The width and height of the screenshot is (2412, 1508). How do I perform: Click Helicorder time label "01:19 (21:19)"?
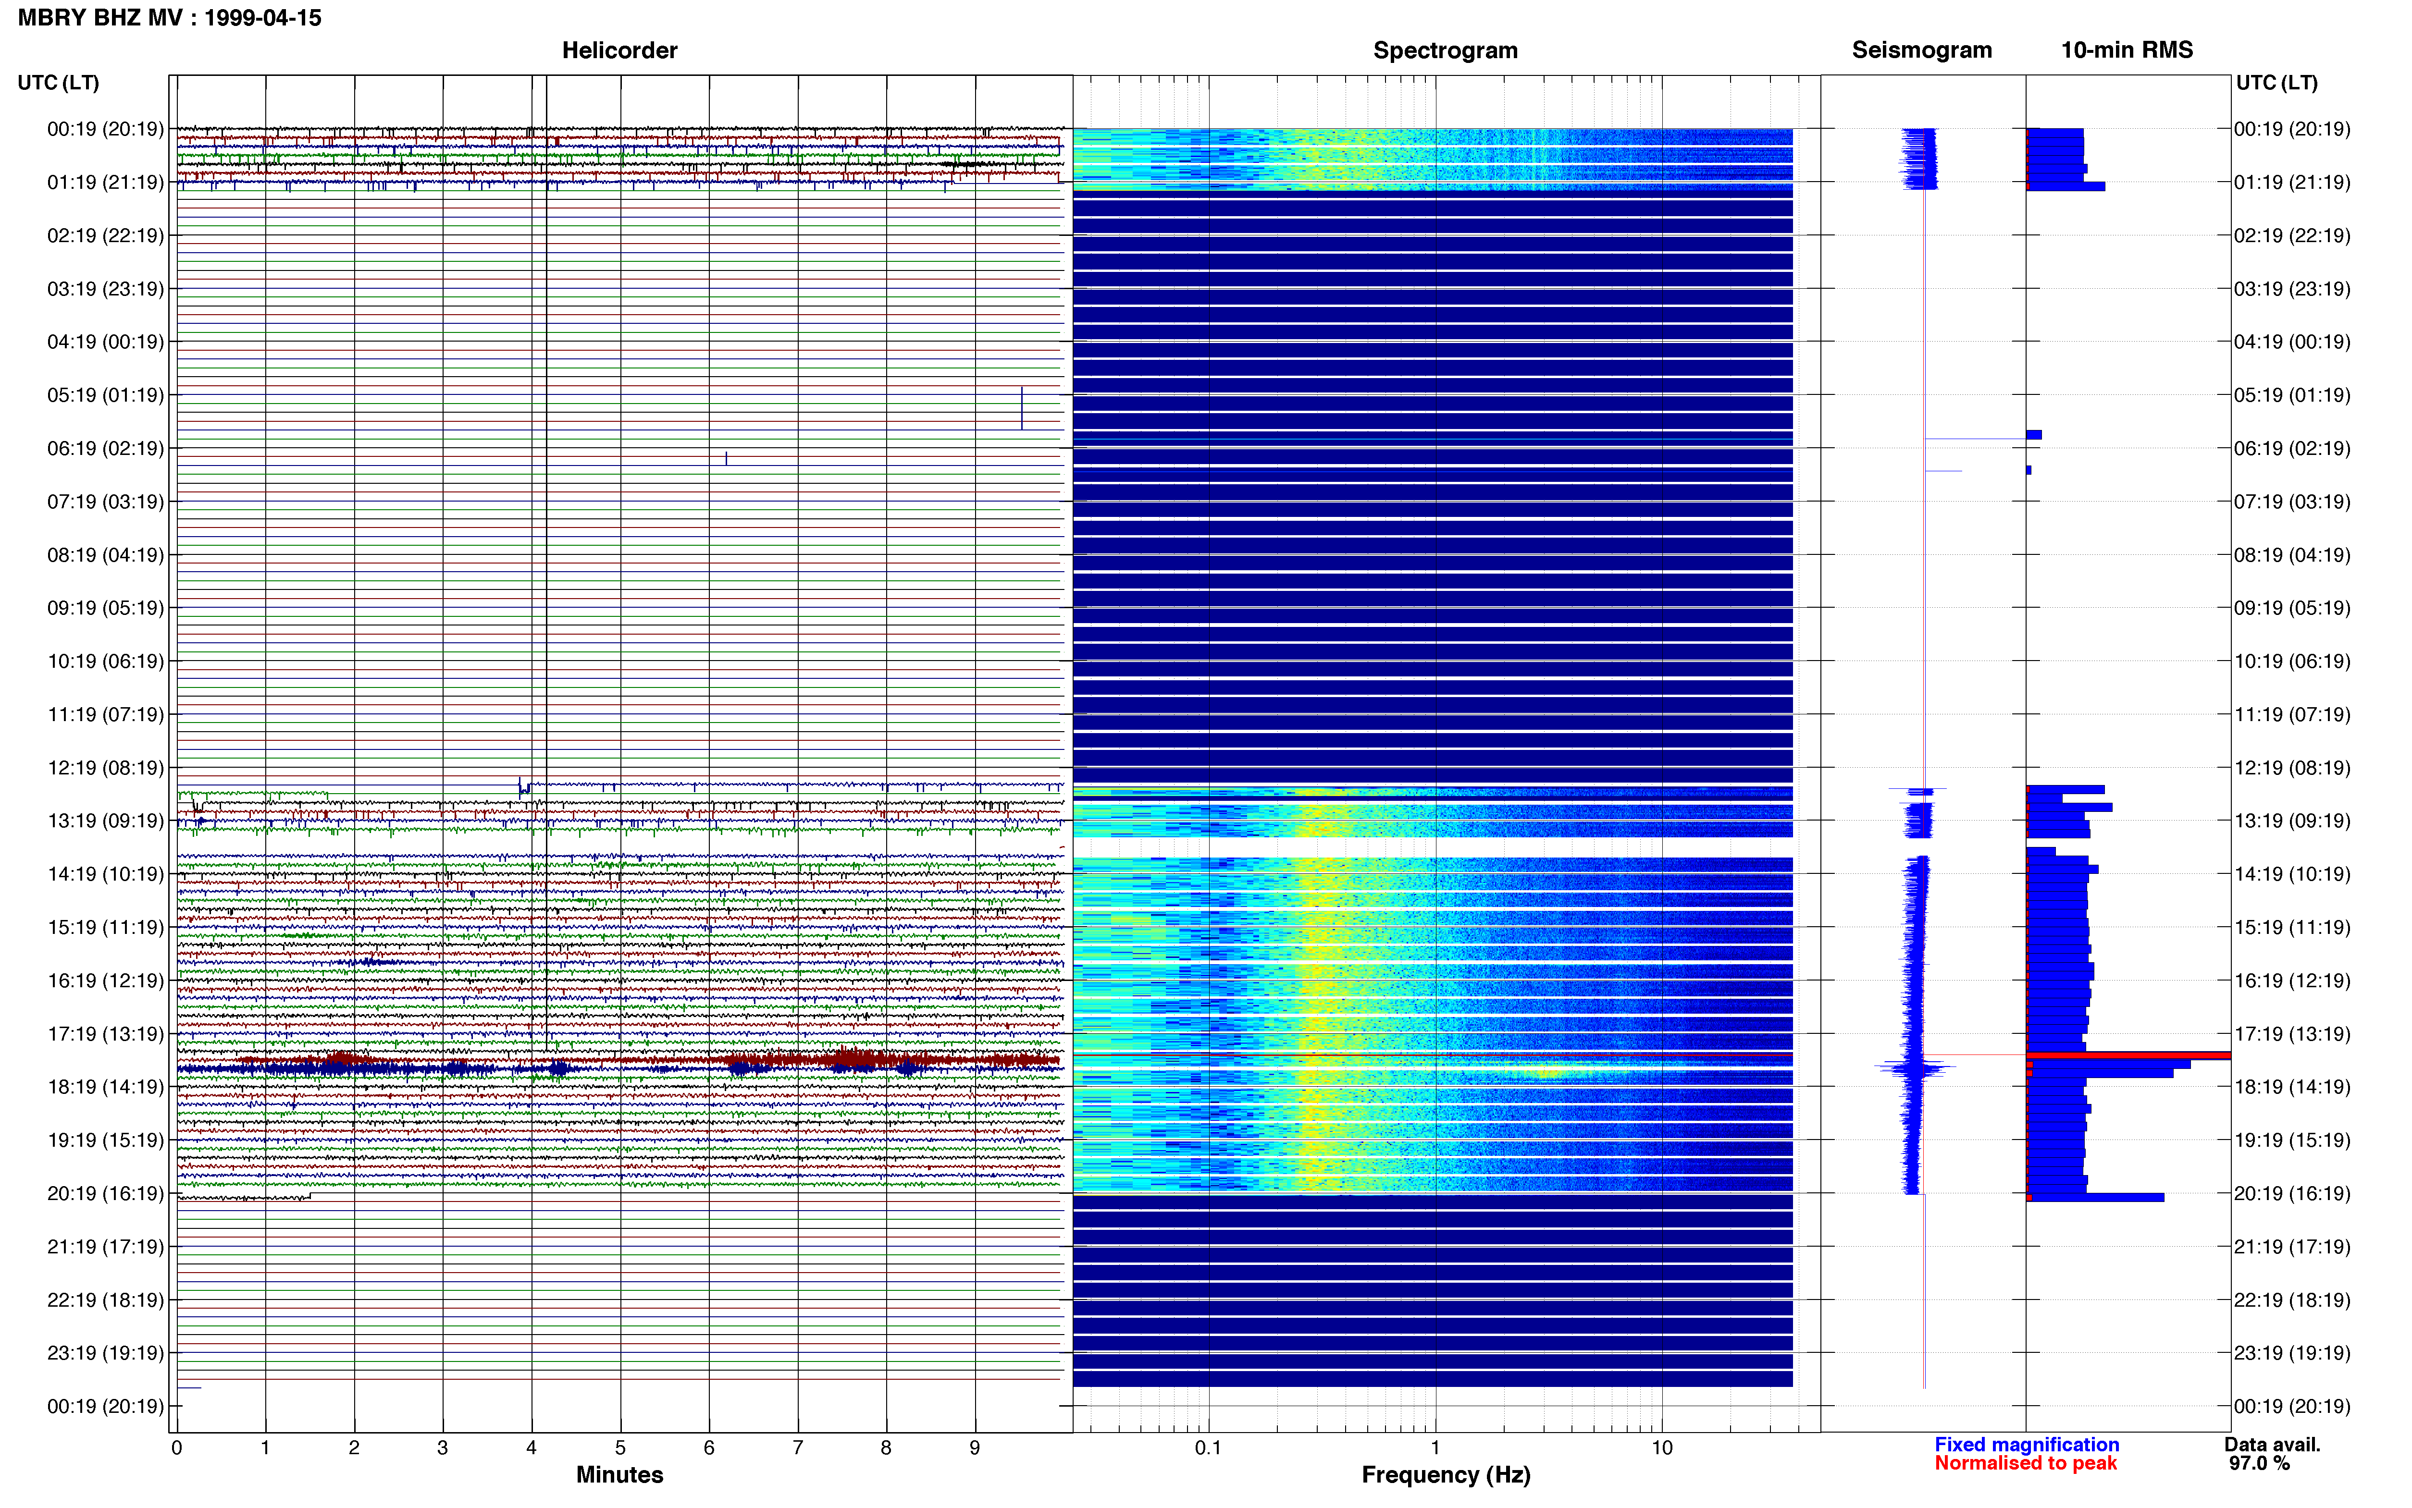pyautogui.click(x=106, y=183)
